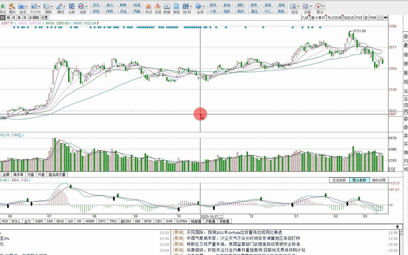The width and height of the screenshot is (408, 255).
Task: Expand the 选股 dropdown arrow
Action: tap(86, 6)
